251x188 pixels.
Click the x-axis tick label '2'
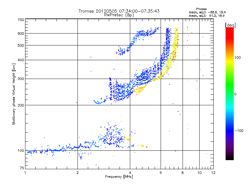tap(77, 173)
